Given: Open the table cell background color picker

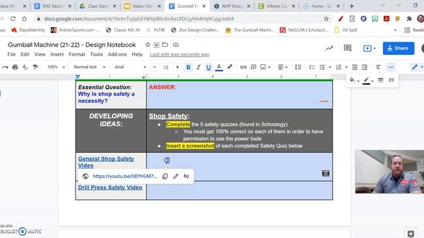Looking at the screenshot, I should 354,80.
